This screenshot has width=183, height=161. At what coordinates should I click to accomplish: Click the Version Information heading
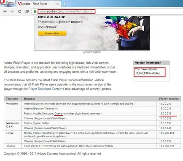tap(148, 63)
